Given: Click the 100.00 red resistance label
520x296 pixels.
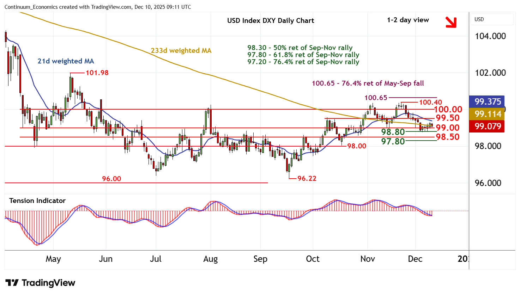Looking at the screenshot, I should (x=448, y=110).
